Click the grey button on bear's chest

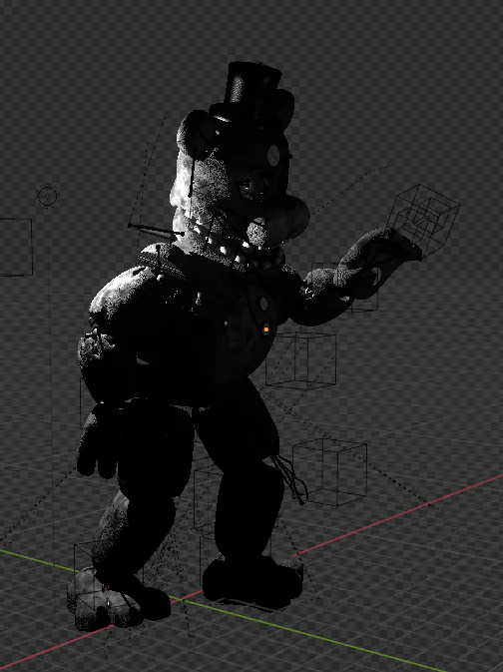263,304
